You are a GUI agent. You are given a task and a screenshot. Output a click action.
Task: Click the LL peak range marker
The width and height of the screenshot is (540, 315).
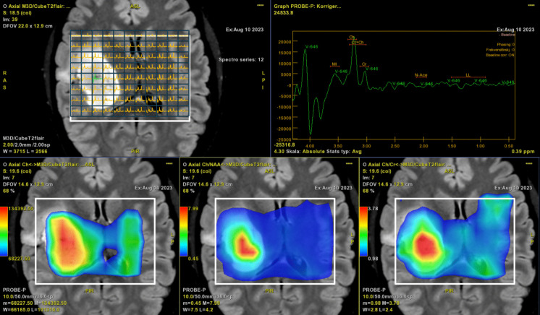[x=468, y=74]
